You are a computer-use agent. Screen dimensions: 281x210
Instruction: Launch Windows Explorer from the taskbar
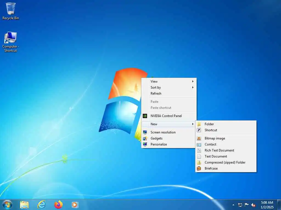point(24,205)
